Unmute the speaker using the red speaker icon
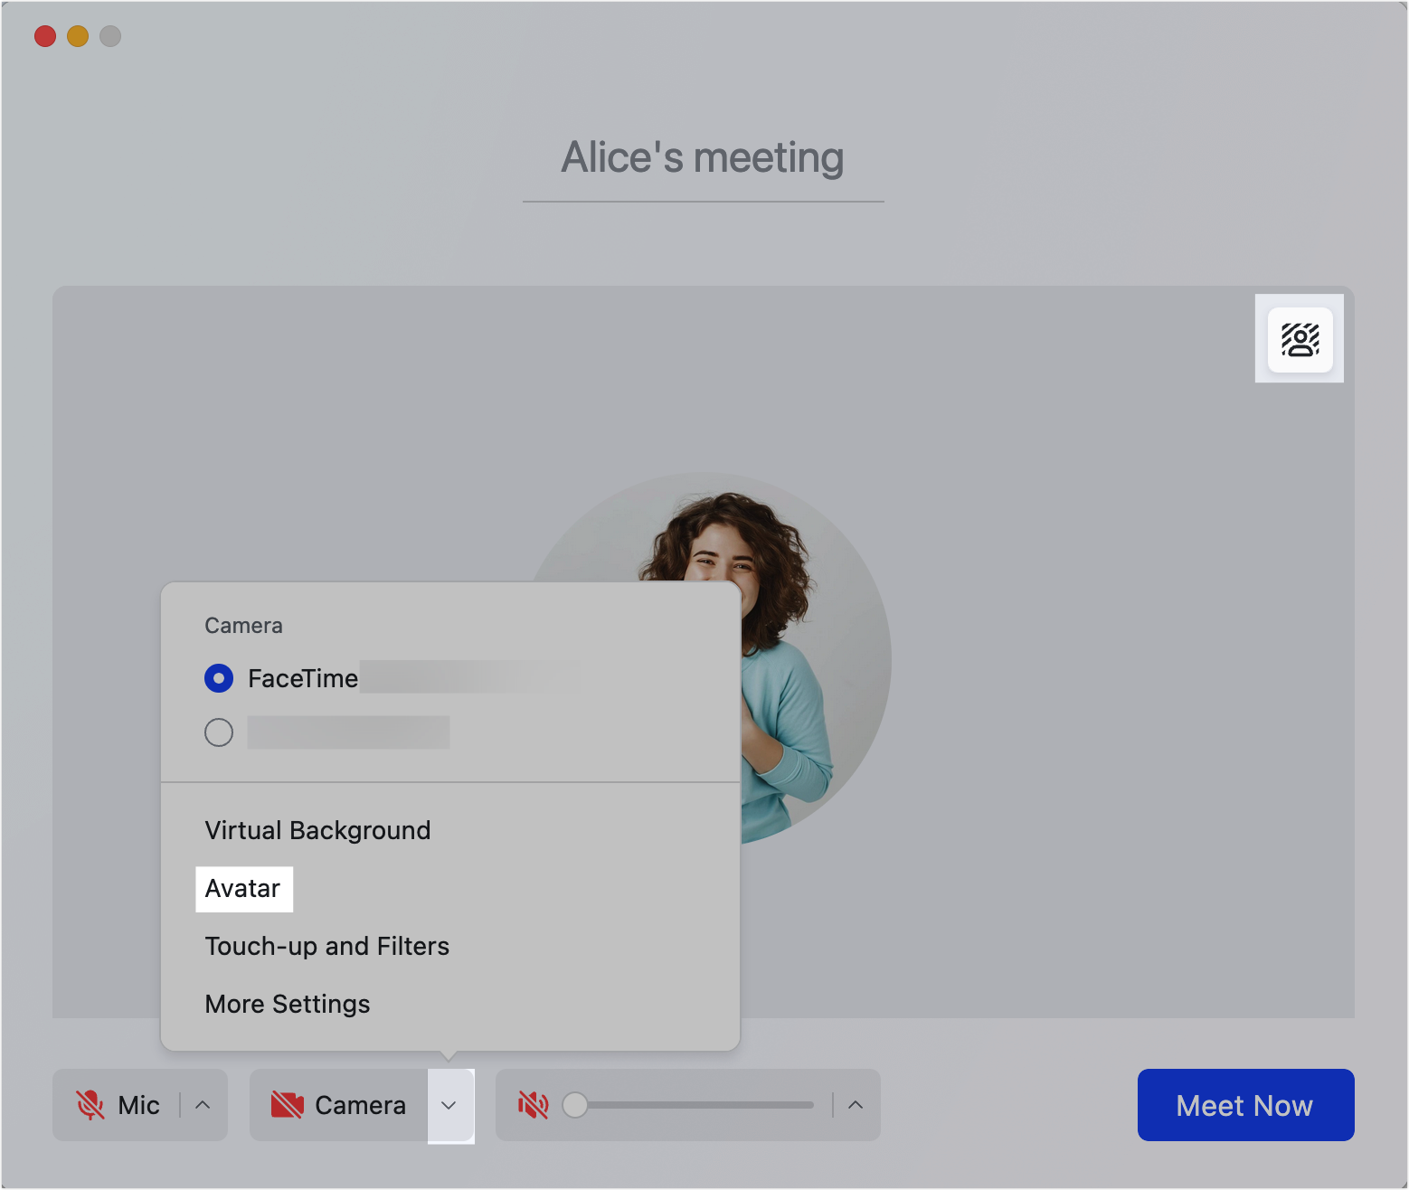Screen dimensions: 1409x1190 tap(533, 1105)
